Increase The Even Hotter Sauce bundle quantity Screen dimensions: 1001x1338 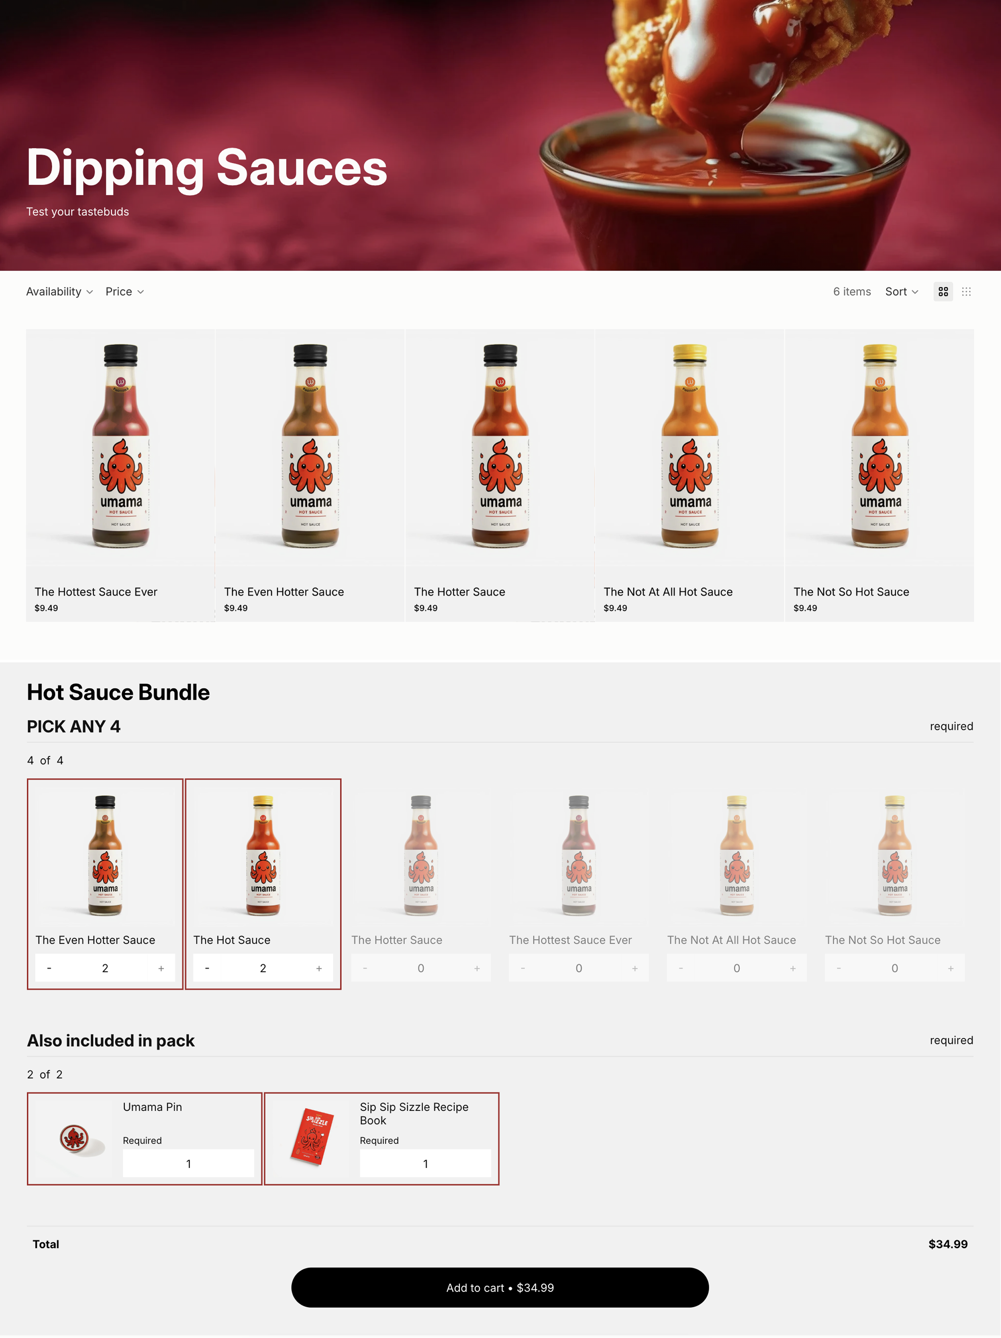click(x=161, y=968)
